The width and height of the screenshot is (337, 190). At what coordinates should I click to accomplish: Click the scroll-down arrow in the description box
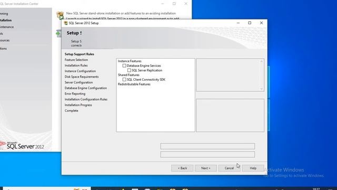pyautogui.click(x=262, y=89)
